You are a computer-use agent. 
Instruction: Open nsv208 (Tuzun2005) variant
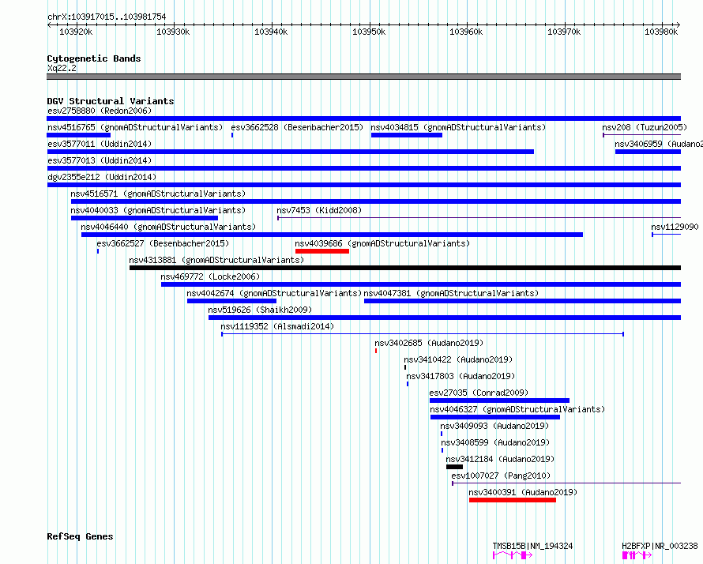click(x=645, y=127)
